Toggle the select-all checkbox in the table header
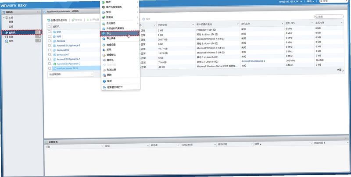 49,26
